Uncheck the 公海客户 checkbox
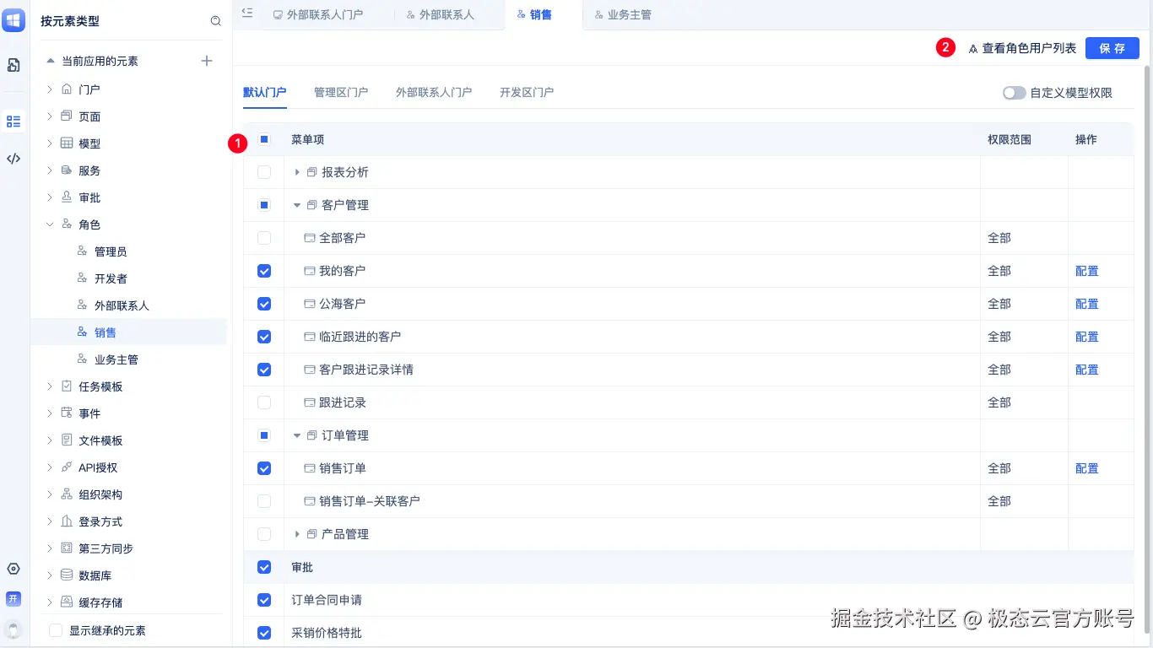This screenshot has width=1153, height=648. click(264, 304)
